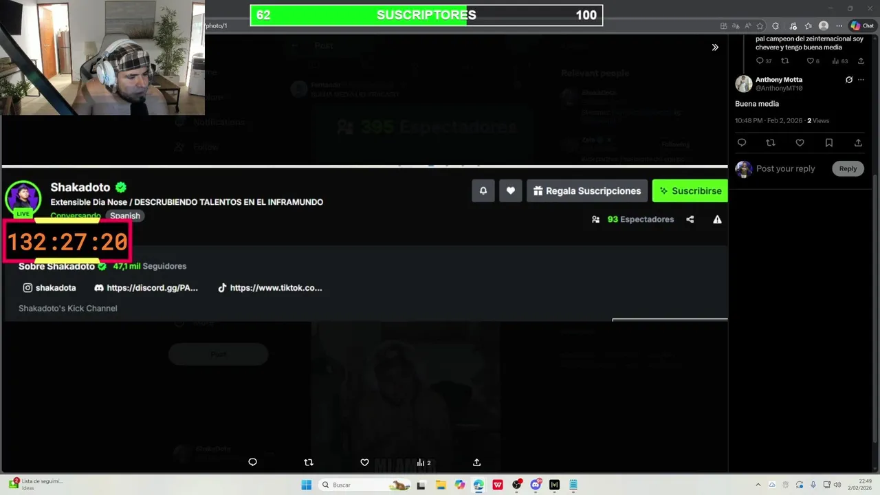880x495 pixels.
Task: Click Edge extensions puzzle icon
Action: click(775, 25)
